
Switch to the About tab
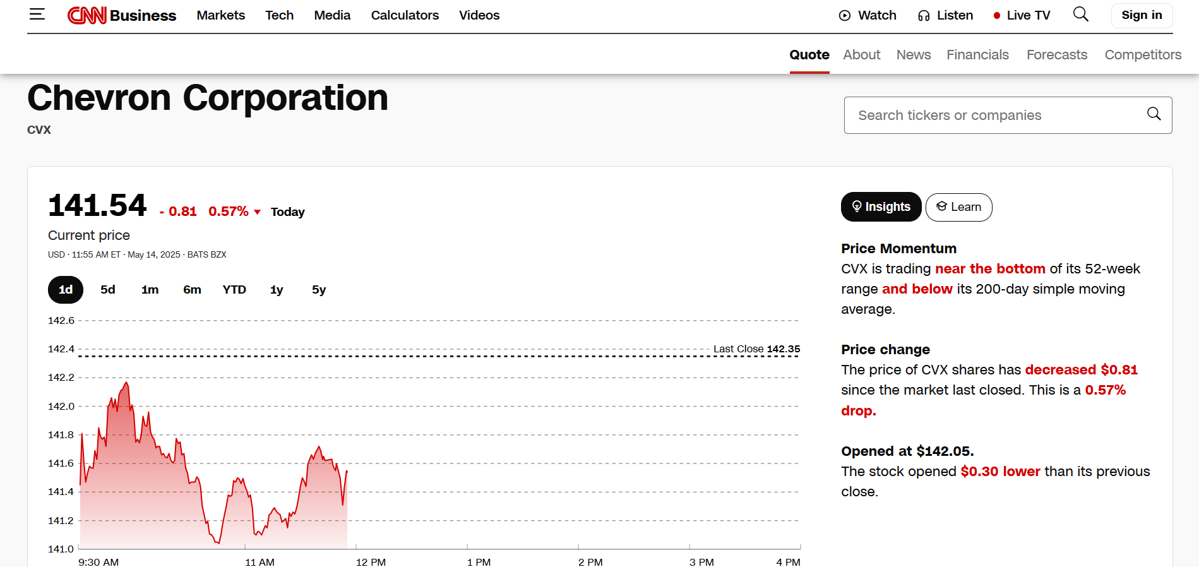(x=862, y=55)
